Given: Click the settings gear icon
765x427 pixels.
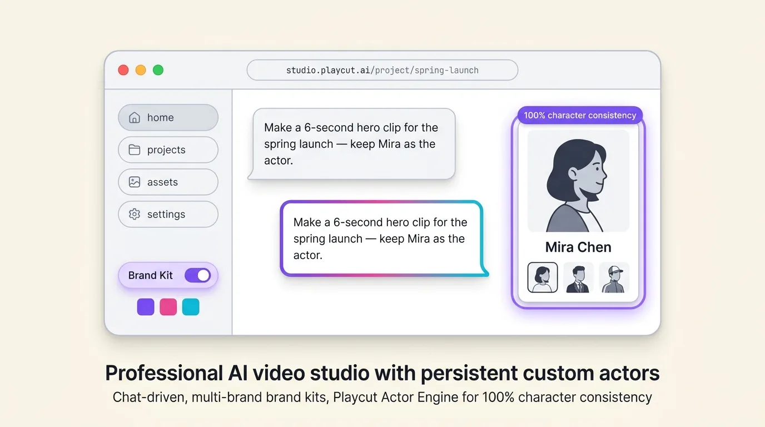Looking at the screenshot, I should (134, 214).
